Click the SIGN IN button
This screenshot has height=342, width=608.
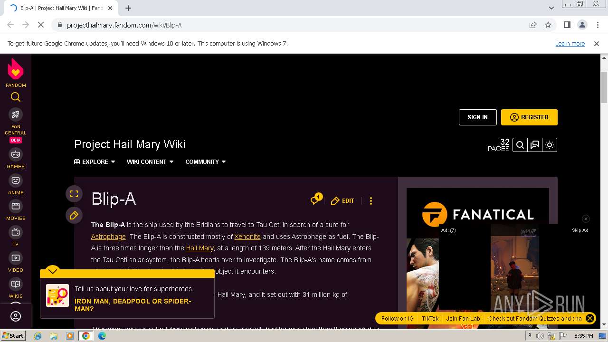[477, 117]
